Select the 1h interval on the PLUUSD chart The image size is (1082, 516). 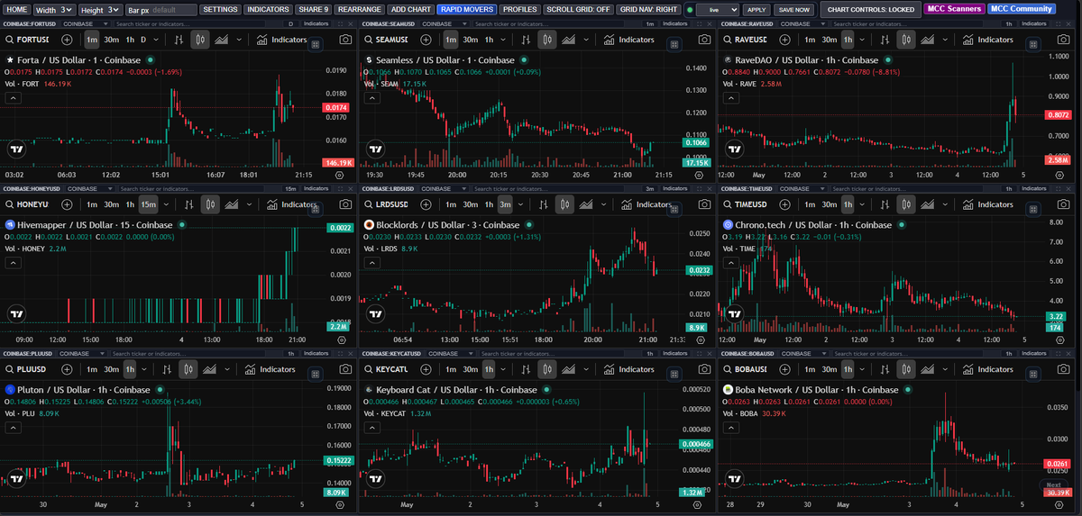pyautogui.click(x=130, y=370)
